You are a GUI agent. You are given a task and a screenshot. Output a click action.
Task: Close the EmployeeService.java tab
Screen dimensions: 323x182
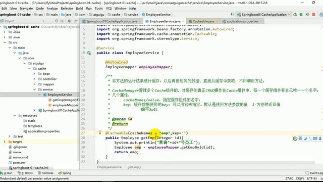pyautogui.click(x=183, y=21)
